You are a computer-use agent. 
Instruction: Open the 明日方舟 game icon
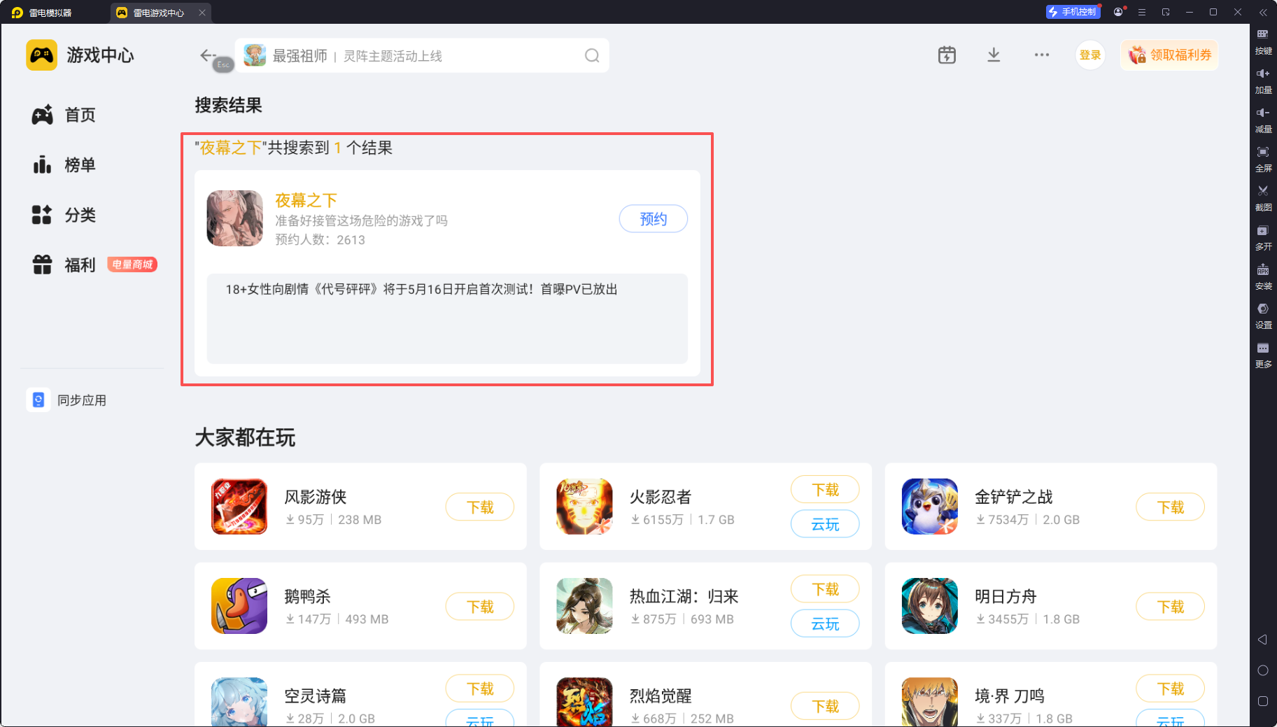click(x=930, y=606)
